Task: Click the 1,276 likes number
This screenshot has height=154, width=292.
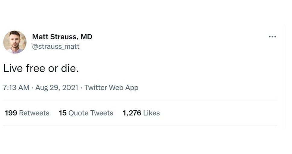Action: tap(132, 113)
